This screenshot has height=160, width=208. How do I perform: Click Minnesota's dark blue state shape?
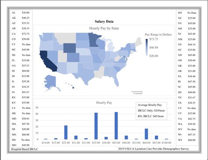coord(93,40)
